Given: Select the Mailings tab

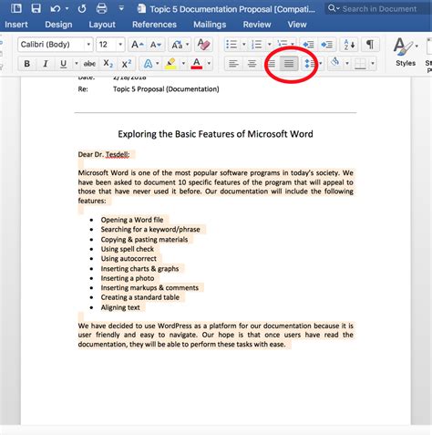Looking at the screenshot, I should pos(210,25).
